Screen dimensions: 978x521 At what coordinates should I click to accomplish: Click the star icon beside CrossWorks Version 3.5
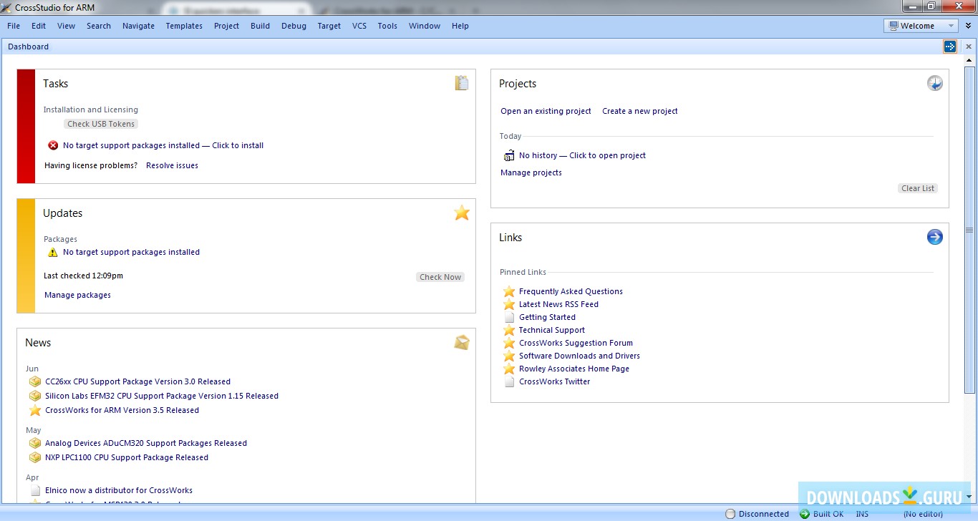(x=35, y=410)
